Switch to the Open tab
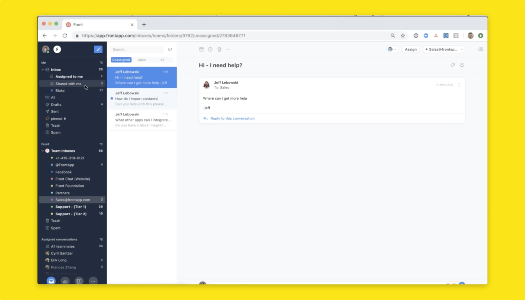 [142, 60]
